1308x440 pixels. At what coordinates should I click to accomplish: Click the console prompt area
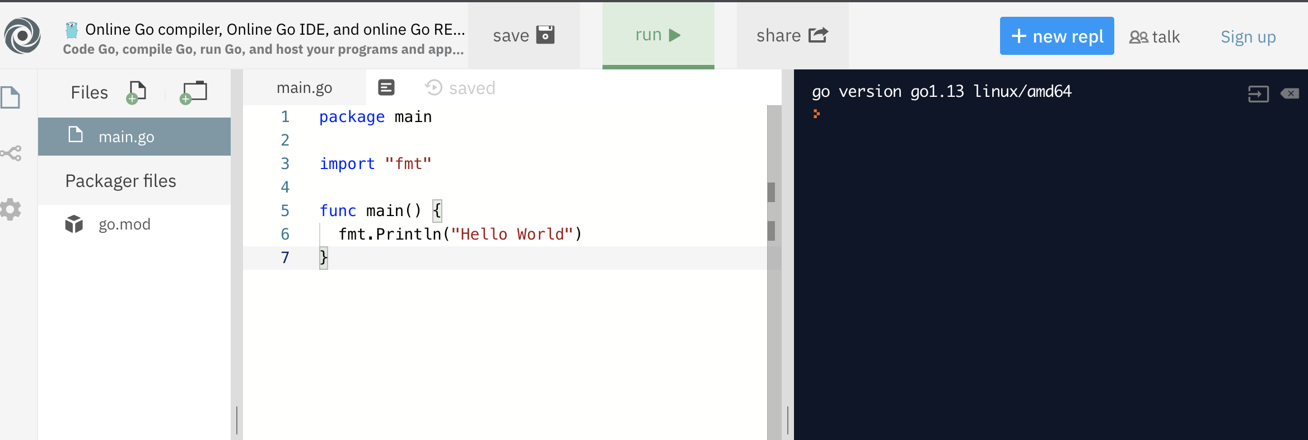tap(816, 114)
